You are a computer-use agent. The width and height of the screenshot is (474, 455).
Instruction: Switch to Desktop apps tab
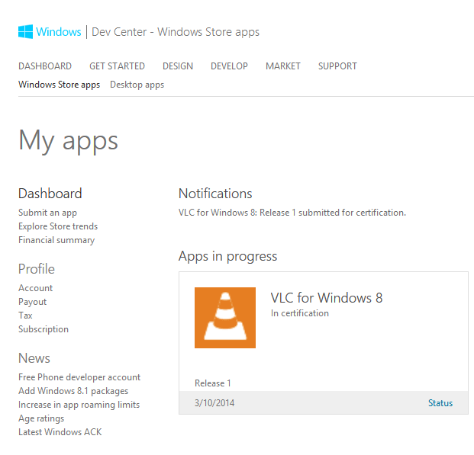(x=137, y=85)
